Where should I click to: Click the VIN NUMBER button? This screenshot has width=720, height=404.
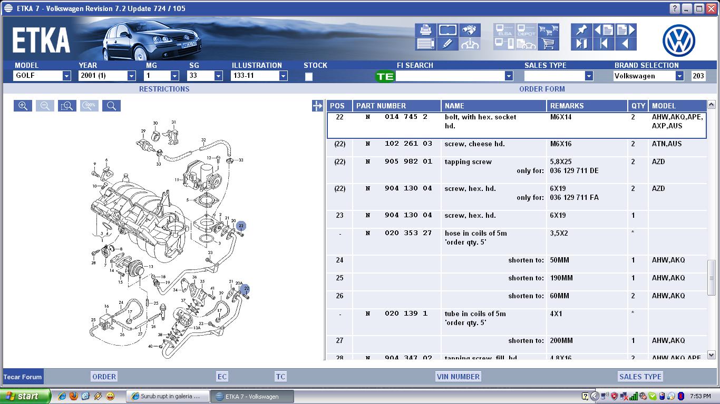[458, 377]
